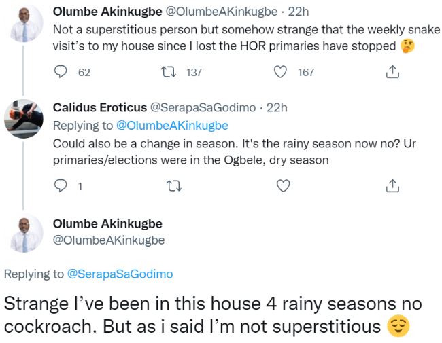
Task: Open the @SerapaSaGodimo mention link
Action: coord(120,274)
